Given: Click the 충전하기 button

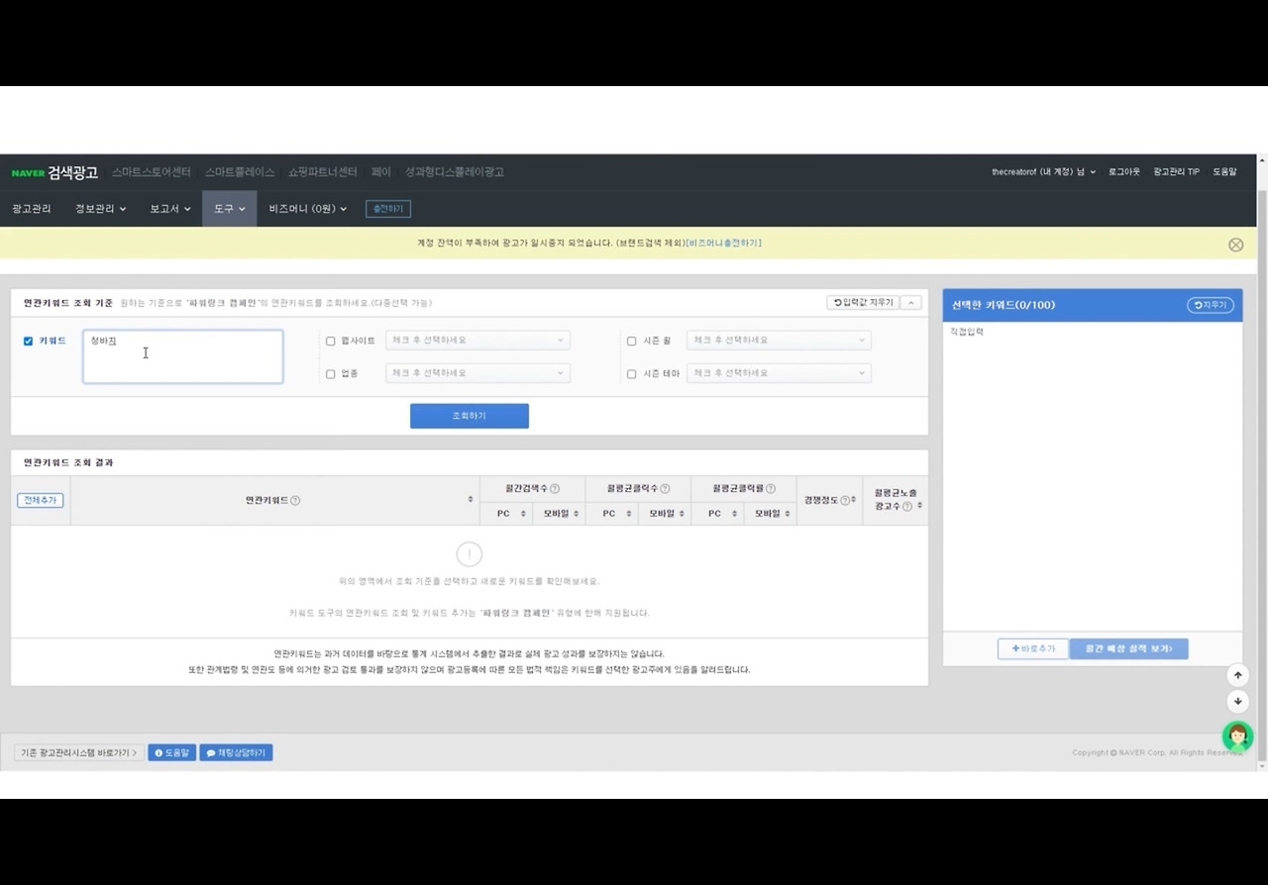Looking at the screenshot, I should pos(388,209).
